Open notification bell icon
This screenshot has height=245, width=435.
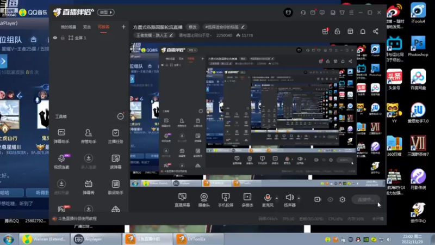point(363,32)
